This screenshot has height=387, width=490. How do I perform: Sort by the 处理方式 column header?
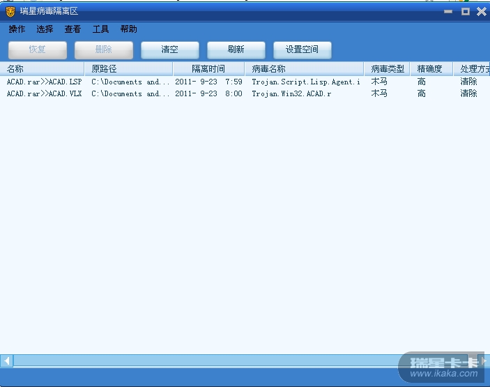[x=472, y=69]
